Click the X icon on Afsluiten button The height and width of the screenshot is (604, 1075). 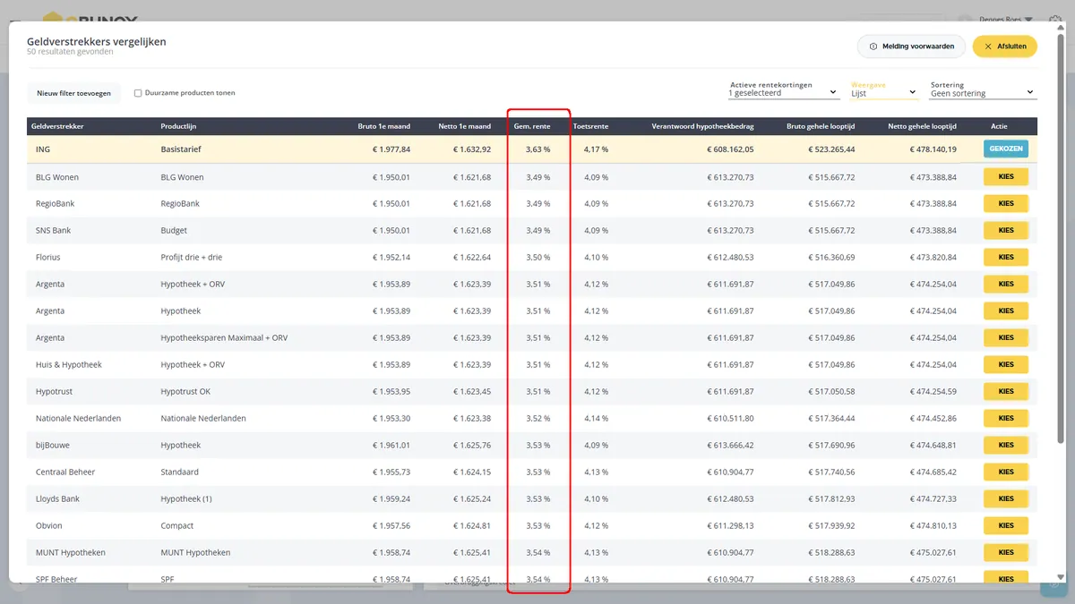(x=988, y=47)
